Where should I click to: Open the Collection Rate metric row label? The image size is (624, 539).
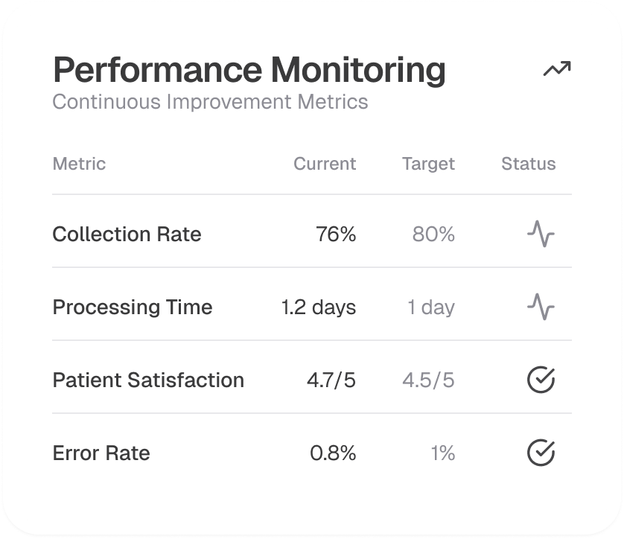click(x=127, y=235)
